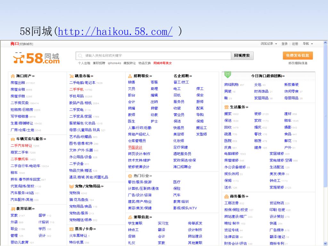
Task: Open the IT培训 category
Action: 44,222
